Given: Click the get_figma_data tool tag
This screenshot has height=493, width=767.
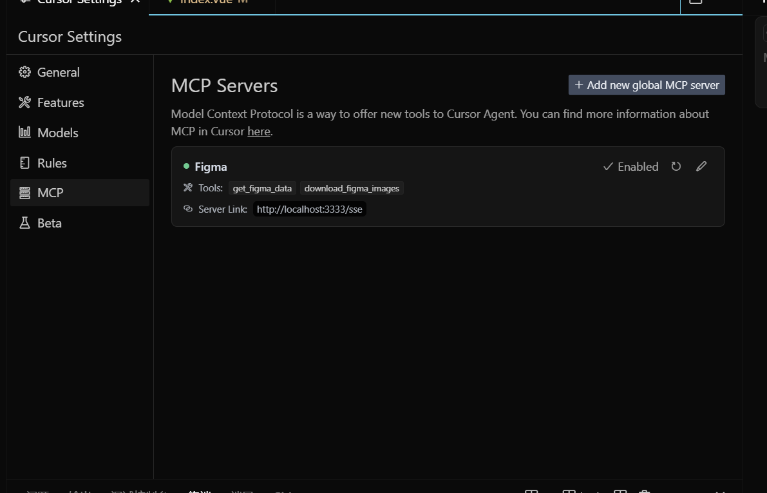Looking at the screenshot, I should (x=262, y=188).
